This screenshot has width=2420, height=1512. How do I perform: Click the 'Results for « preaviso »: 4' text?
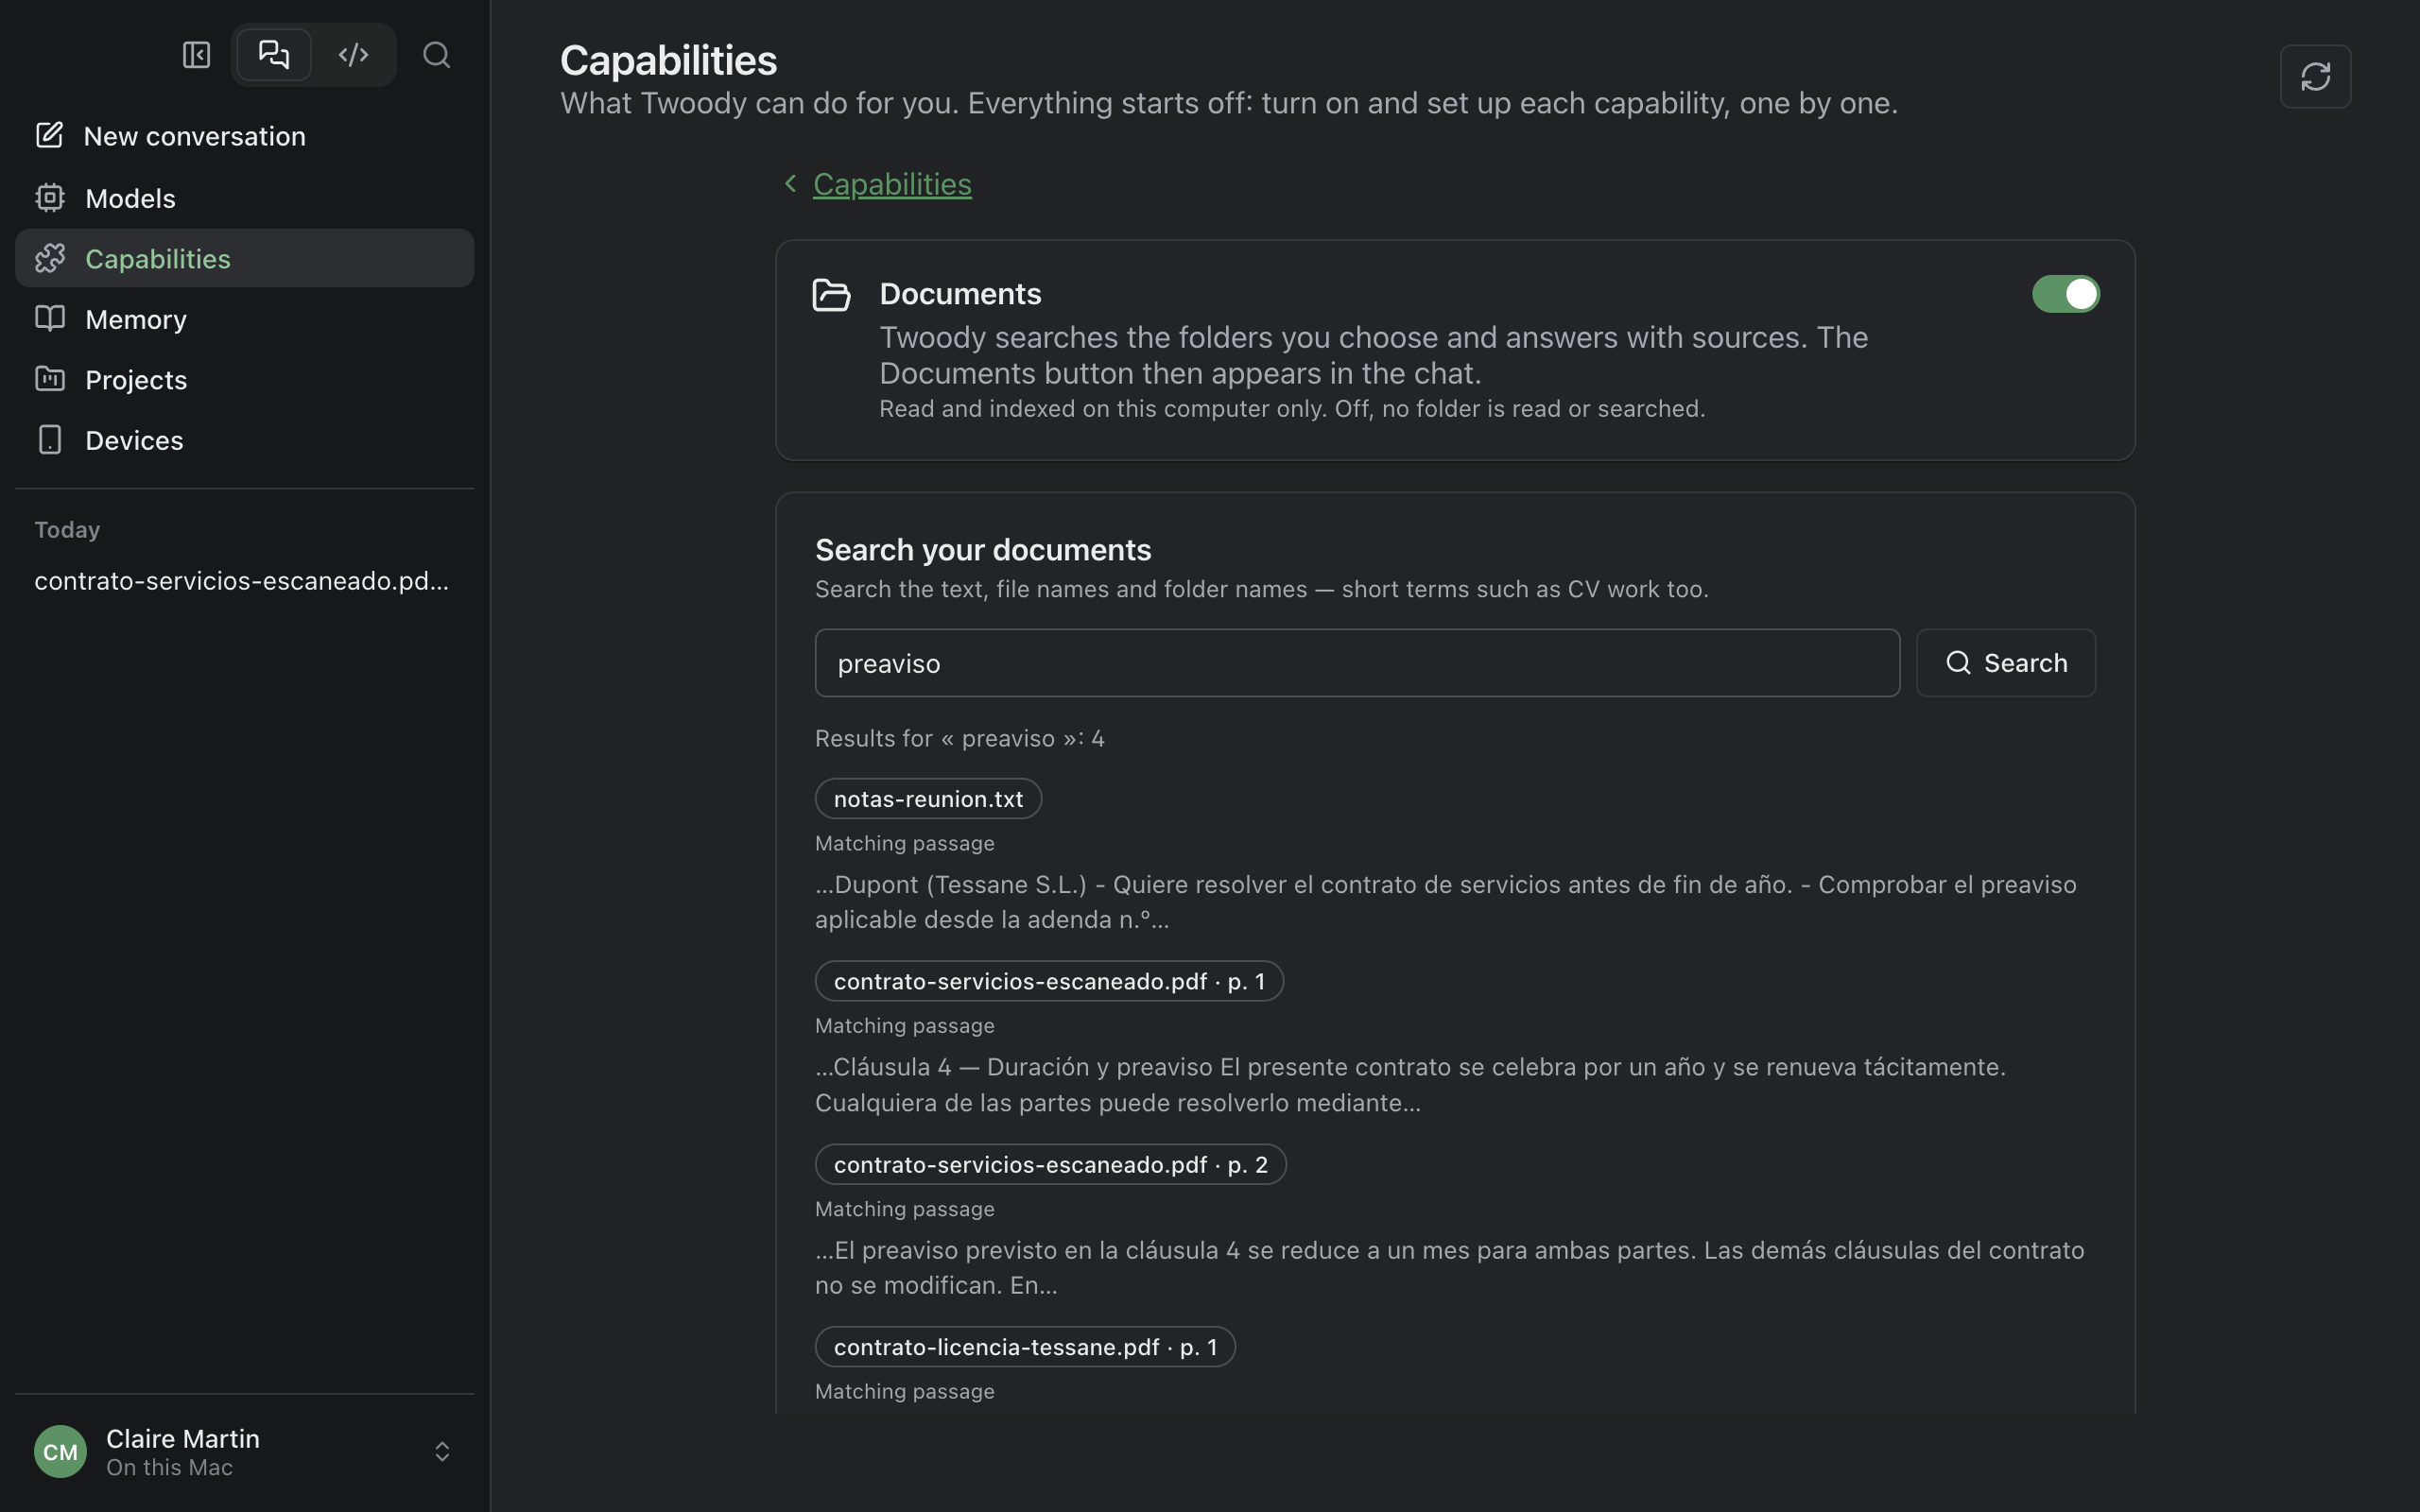(959, 738)
